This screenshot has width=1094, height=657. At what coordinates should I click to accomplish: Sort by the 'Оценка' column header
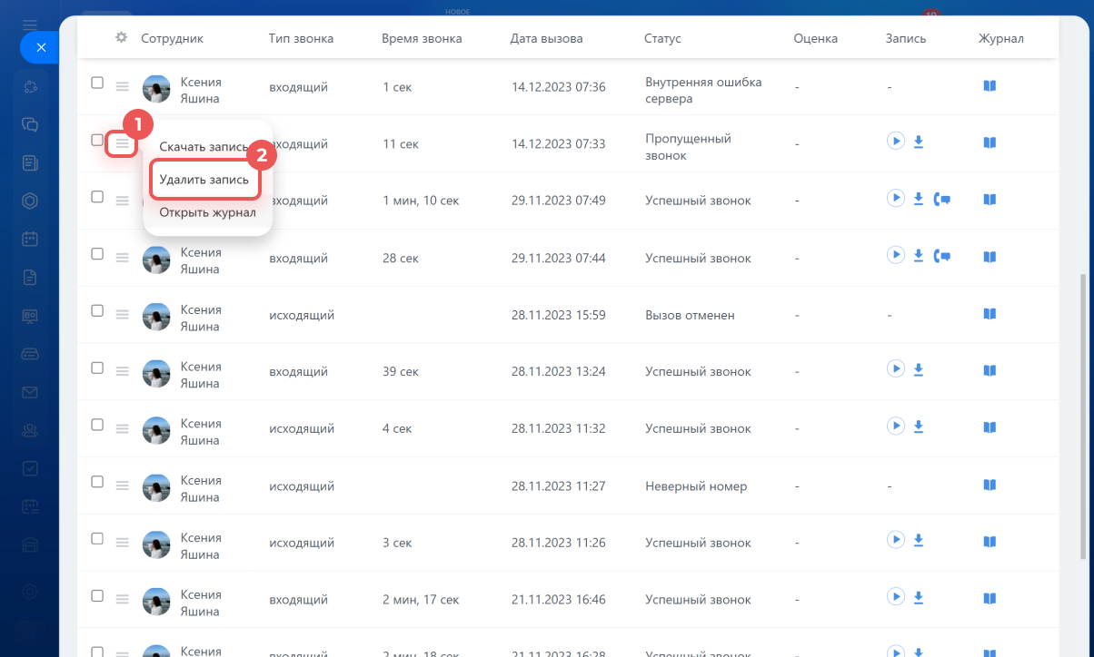[x=815, y=39]
